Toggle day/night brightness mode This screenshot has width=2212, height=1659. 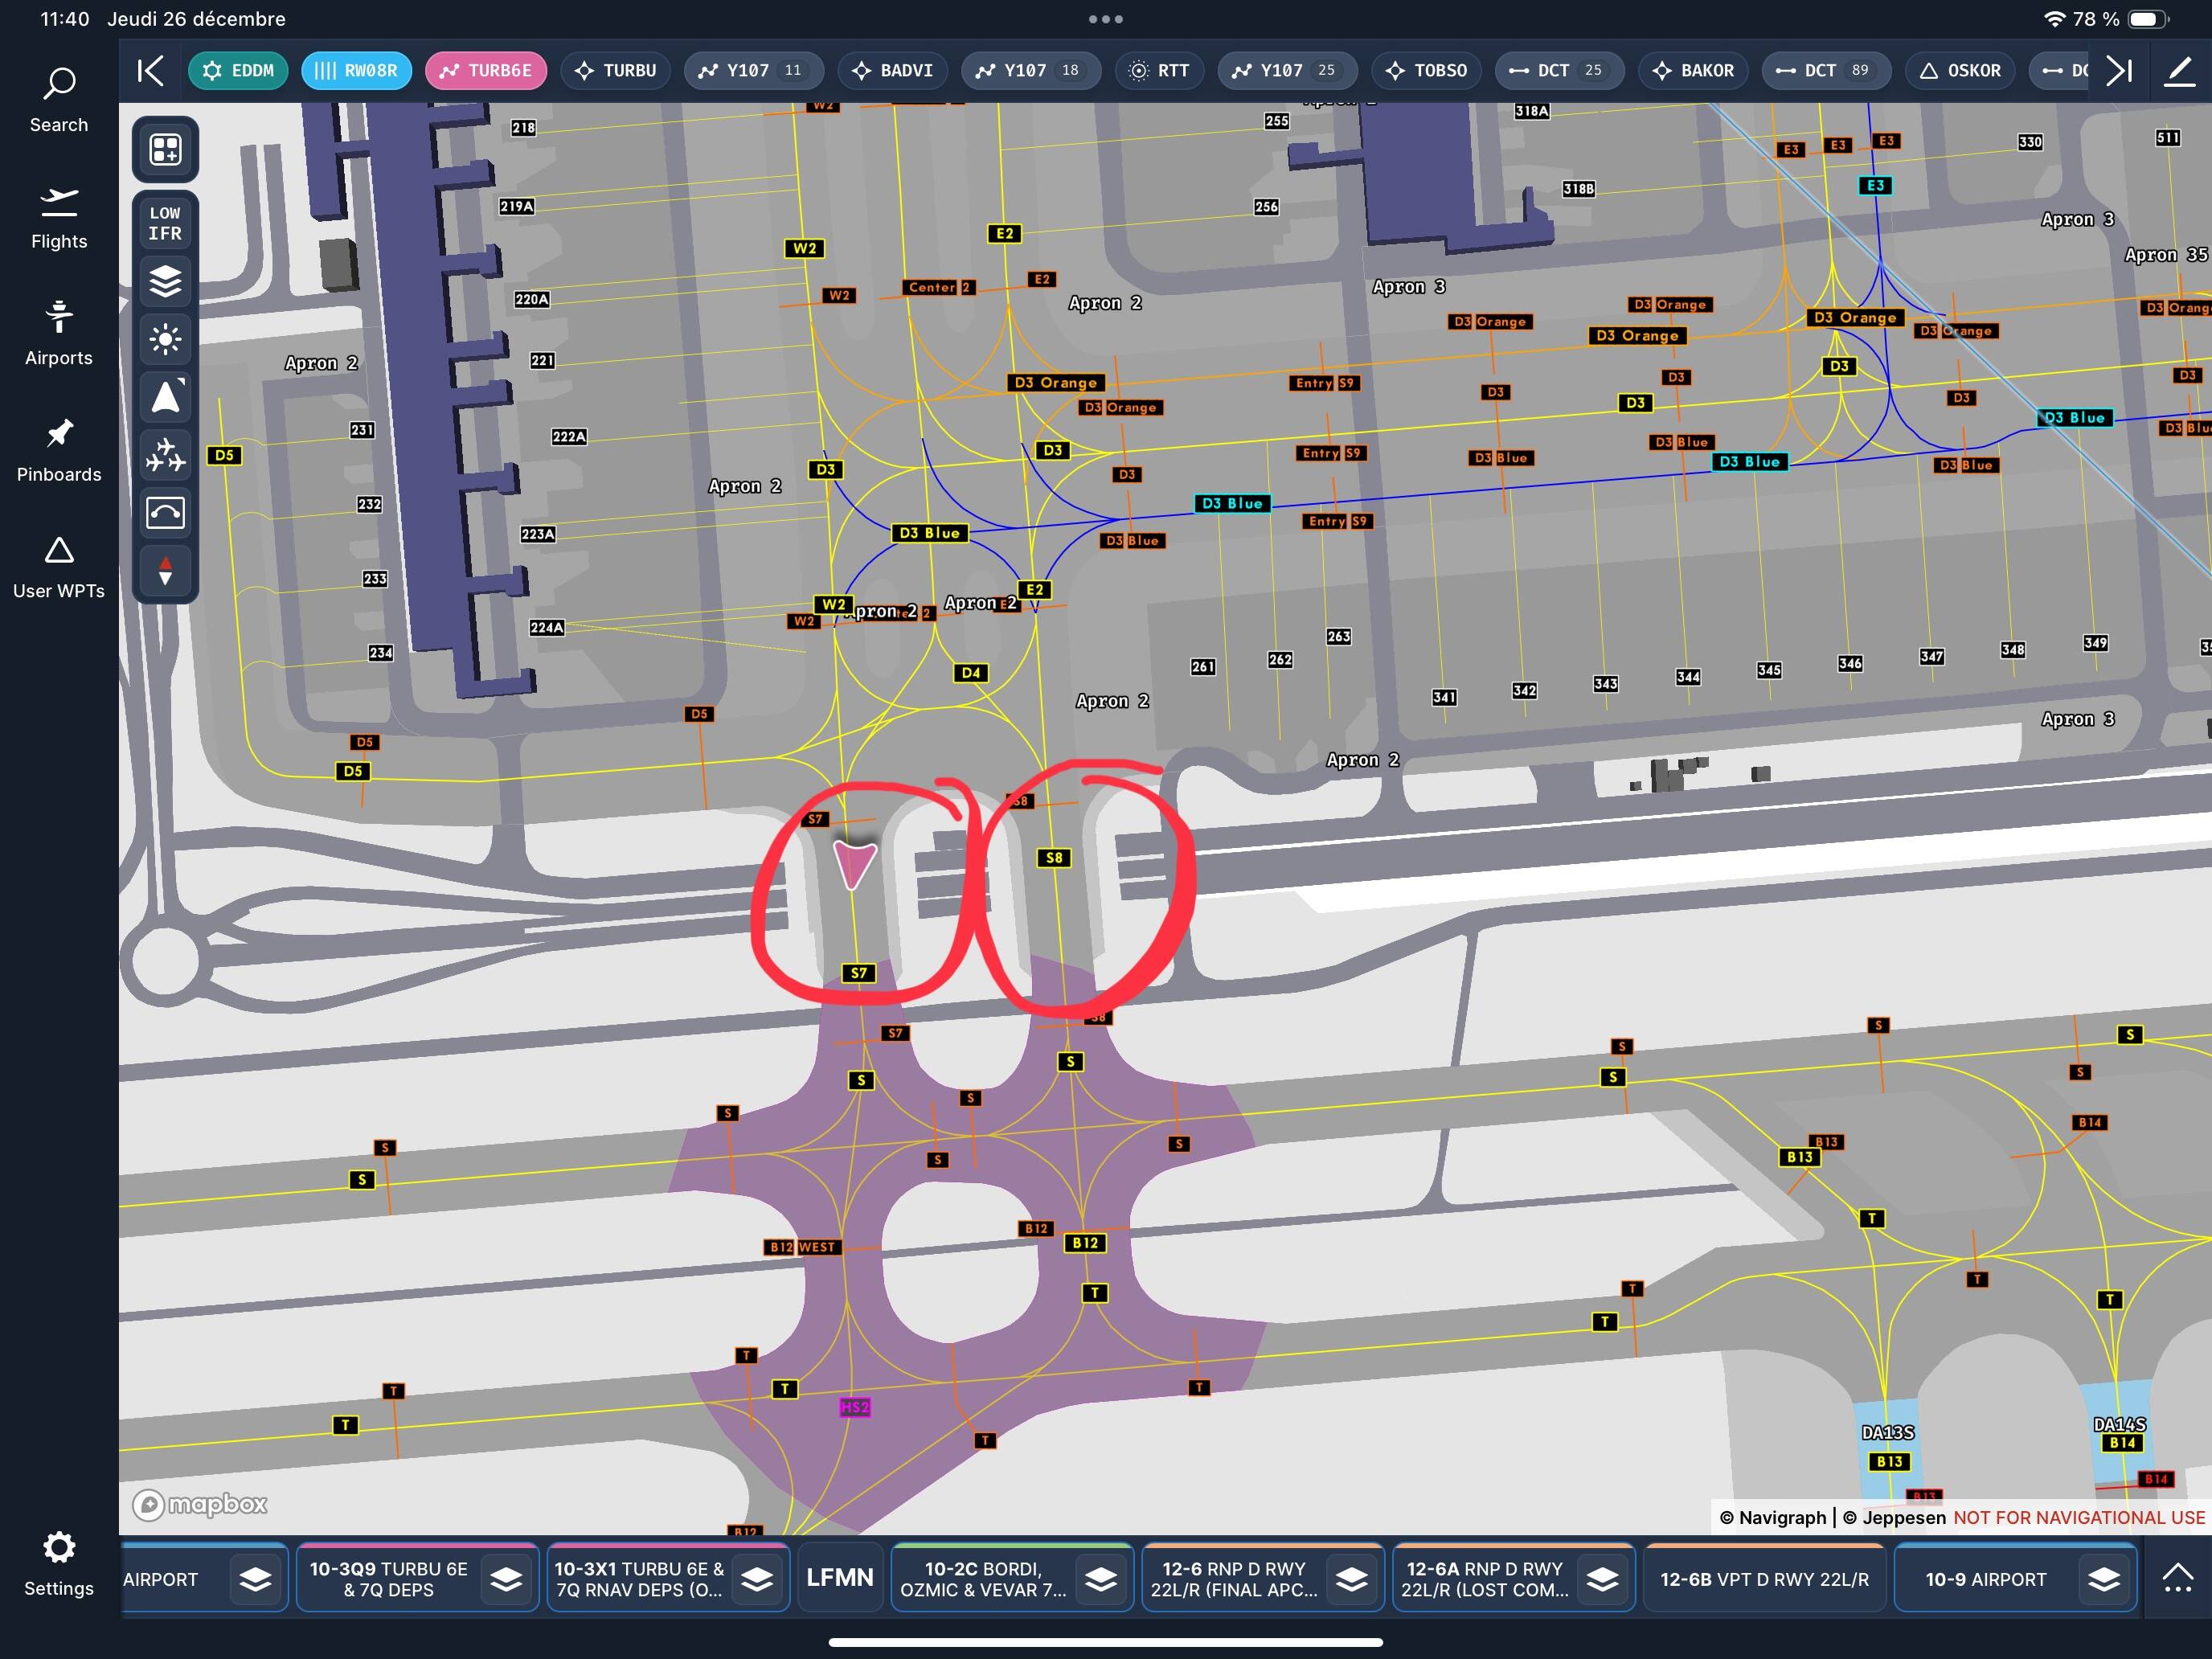[165, 339]
